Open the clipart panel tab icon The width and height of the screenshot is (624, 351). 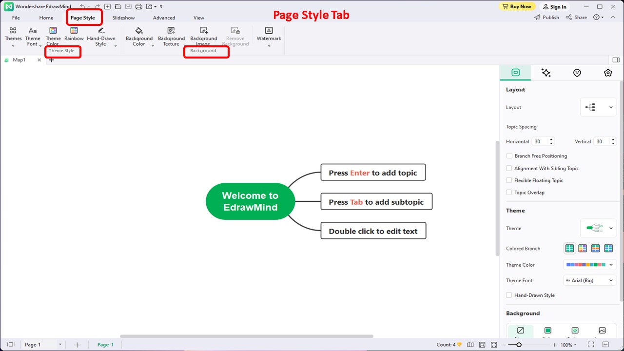pyautogui.click(x=608, y=73)
